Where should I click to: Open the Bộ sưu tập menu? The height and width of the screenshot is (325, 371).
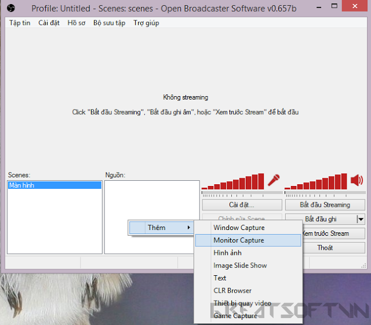coord(109,23)
